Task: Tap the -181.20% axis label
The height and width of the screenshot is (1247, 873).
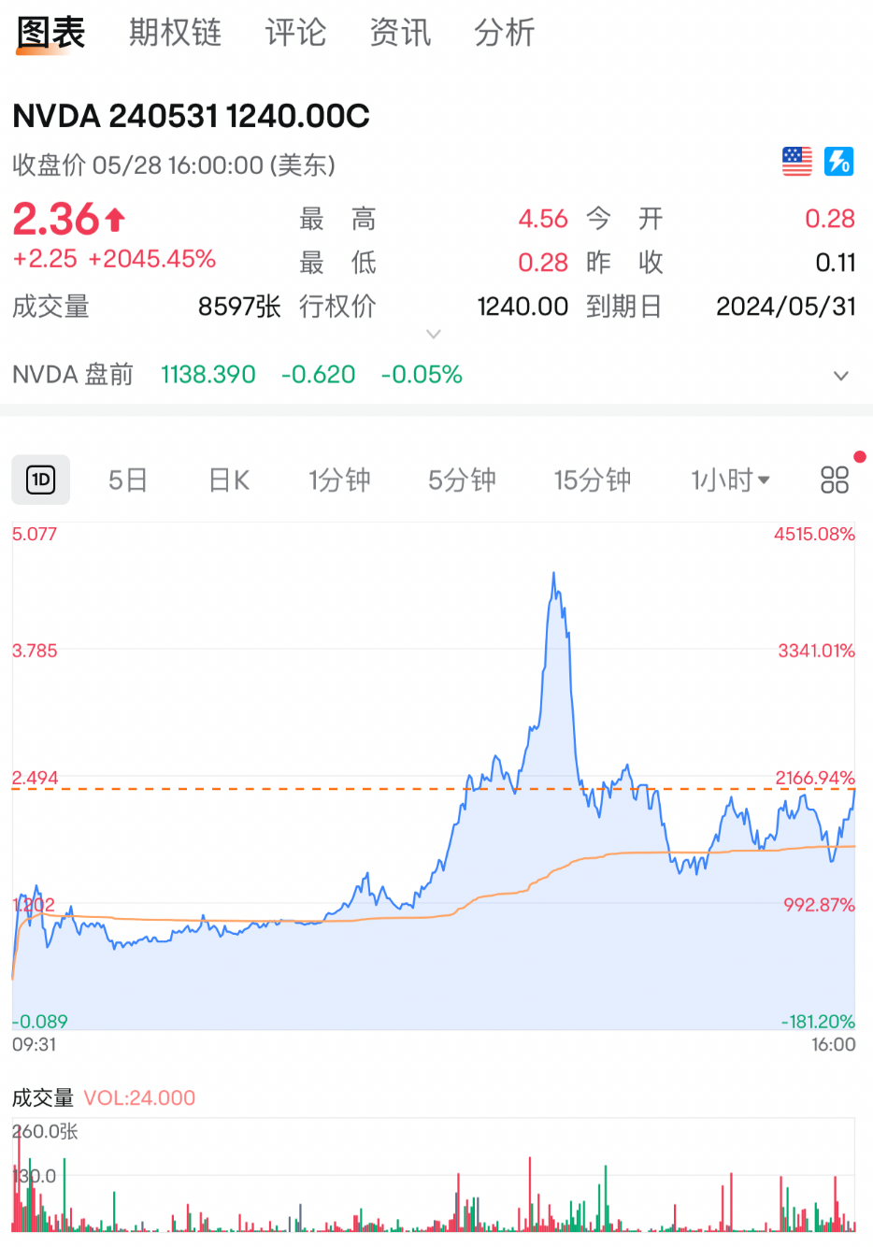Action: 818,1022
